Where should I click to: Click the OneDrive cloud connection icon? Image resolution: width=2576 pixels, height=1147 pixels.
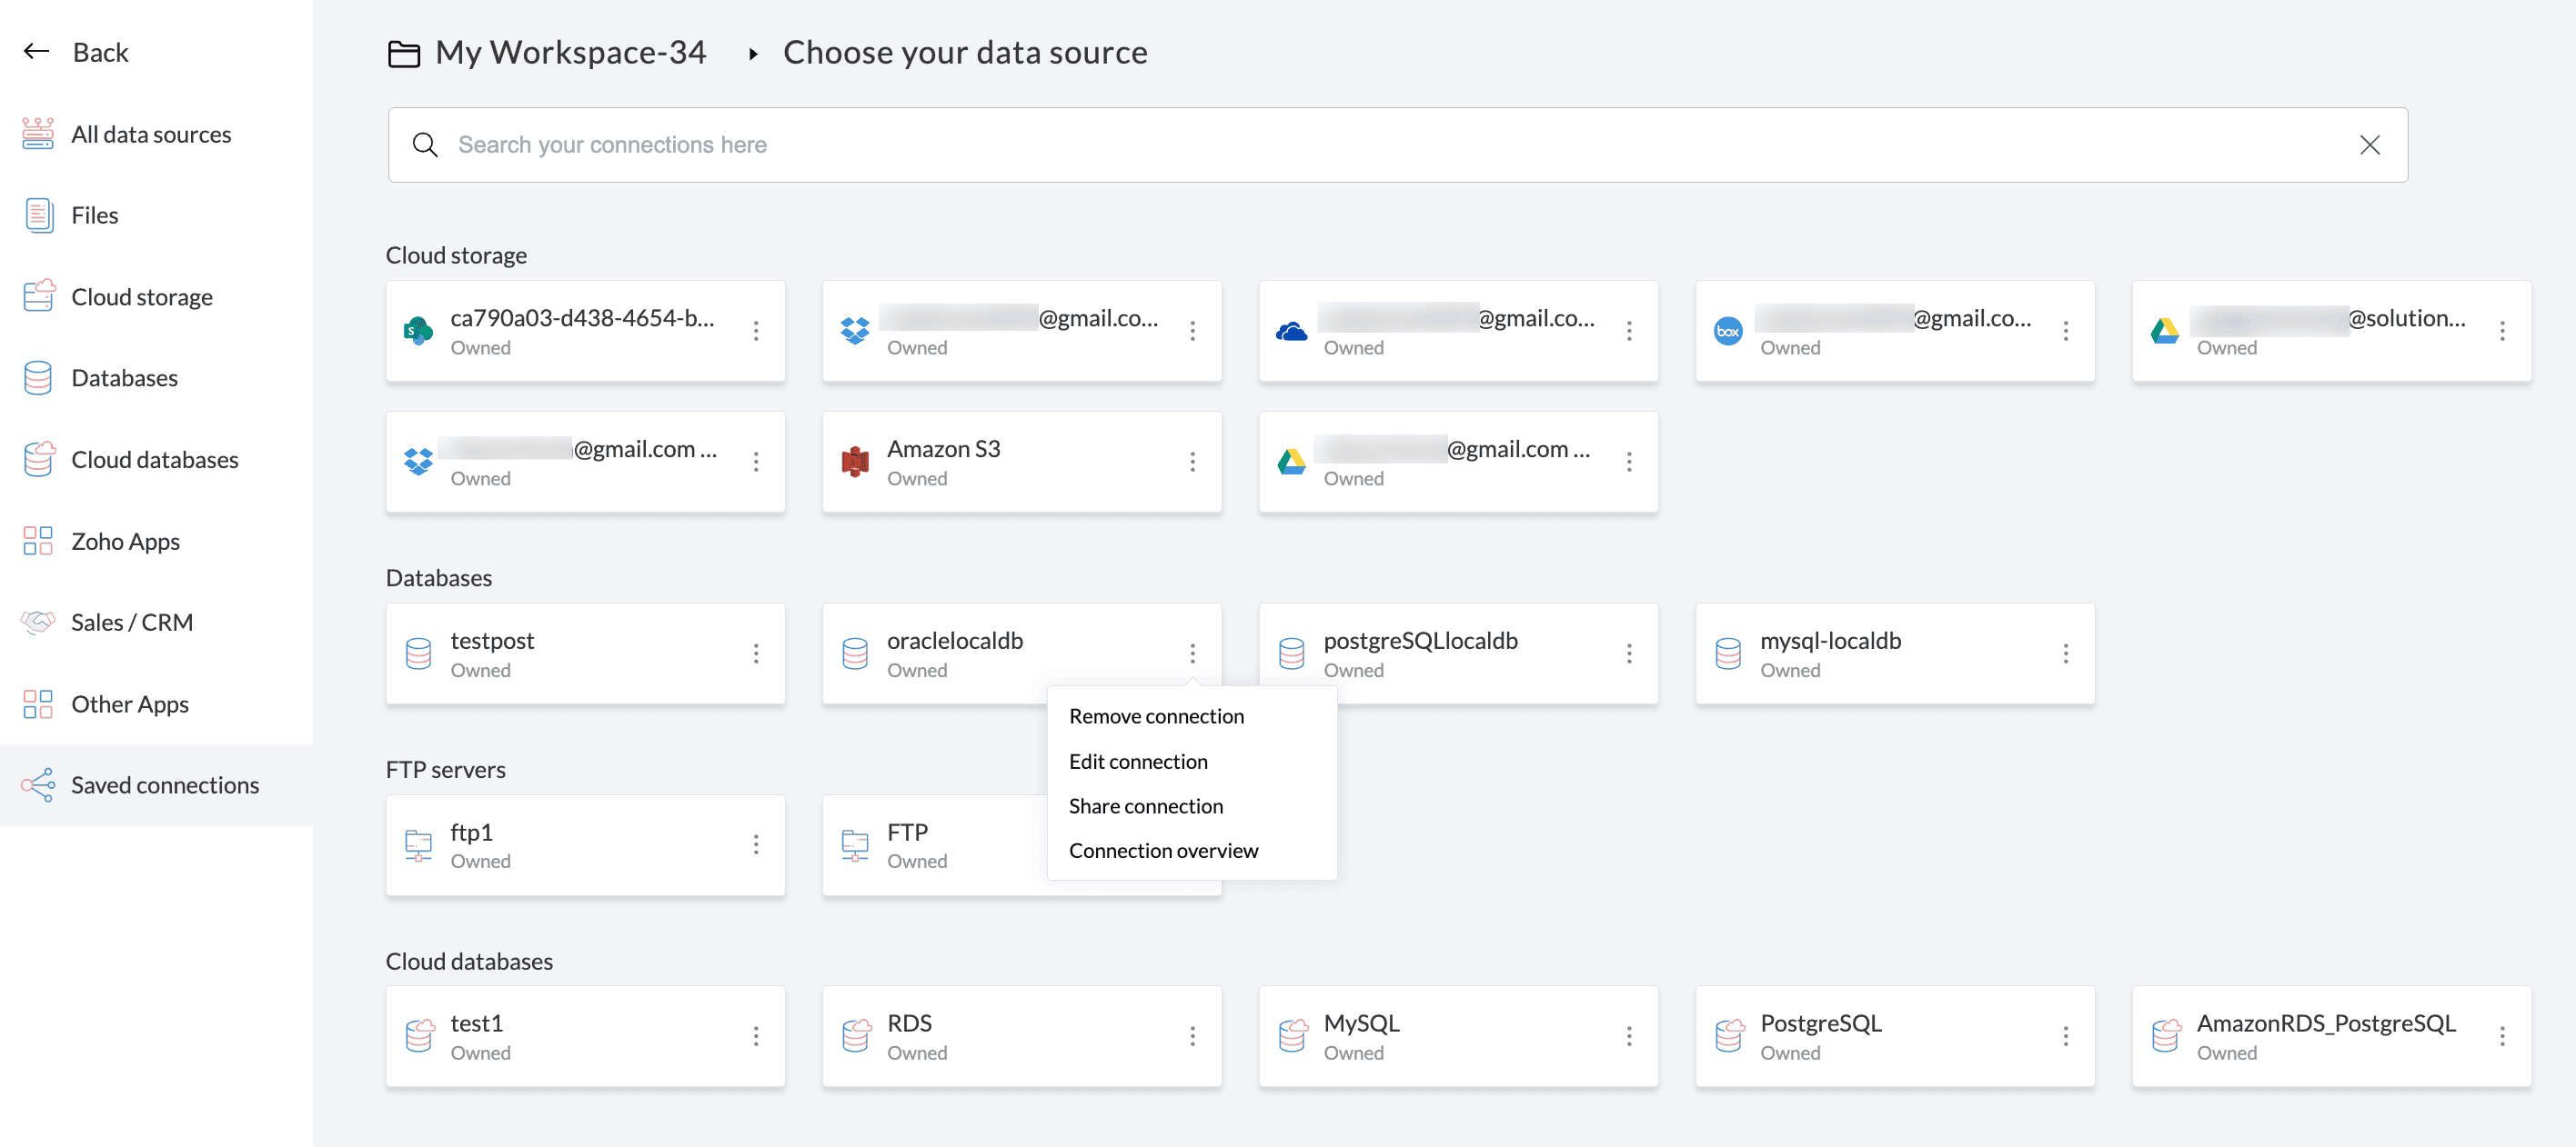pos(1291,331)
